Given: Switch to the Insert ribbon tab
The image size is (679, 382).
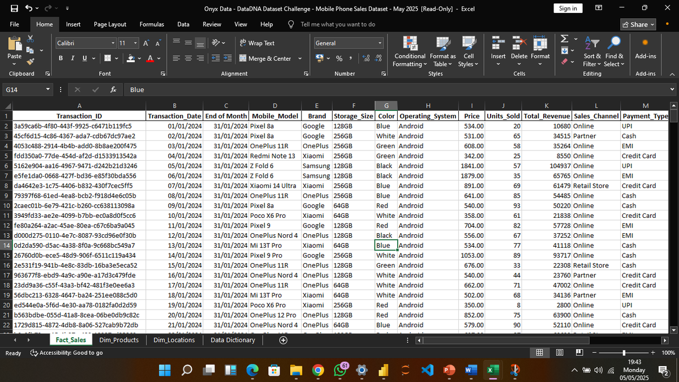Looking at the screenshot, I should coord(73,24).
